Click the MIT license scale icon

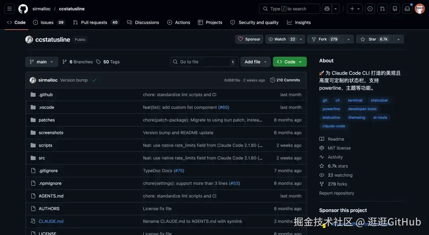(x=322, y=148)
